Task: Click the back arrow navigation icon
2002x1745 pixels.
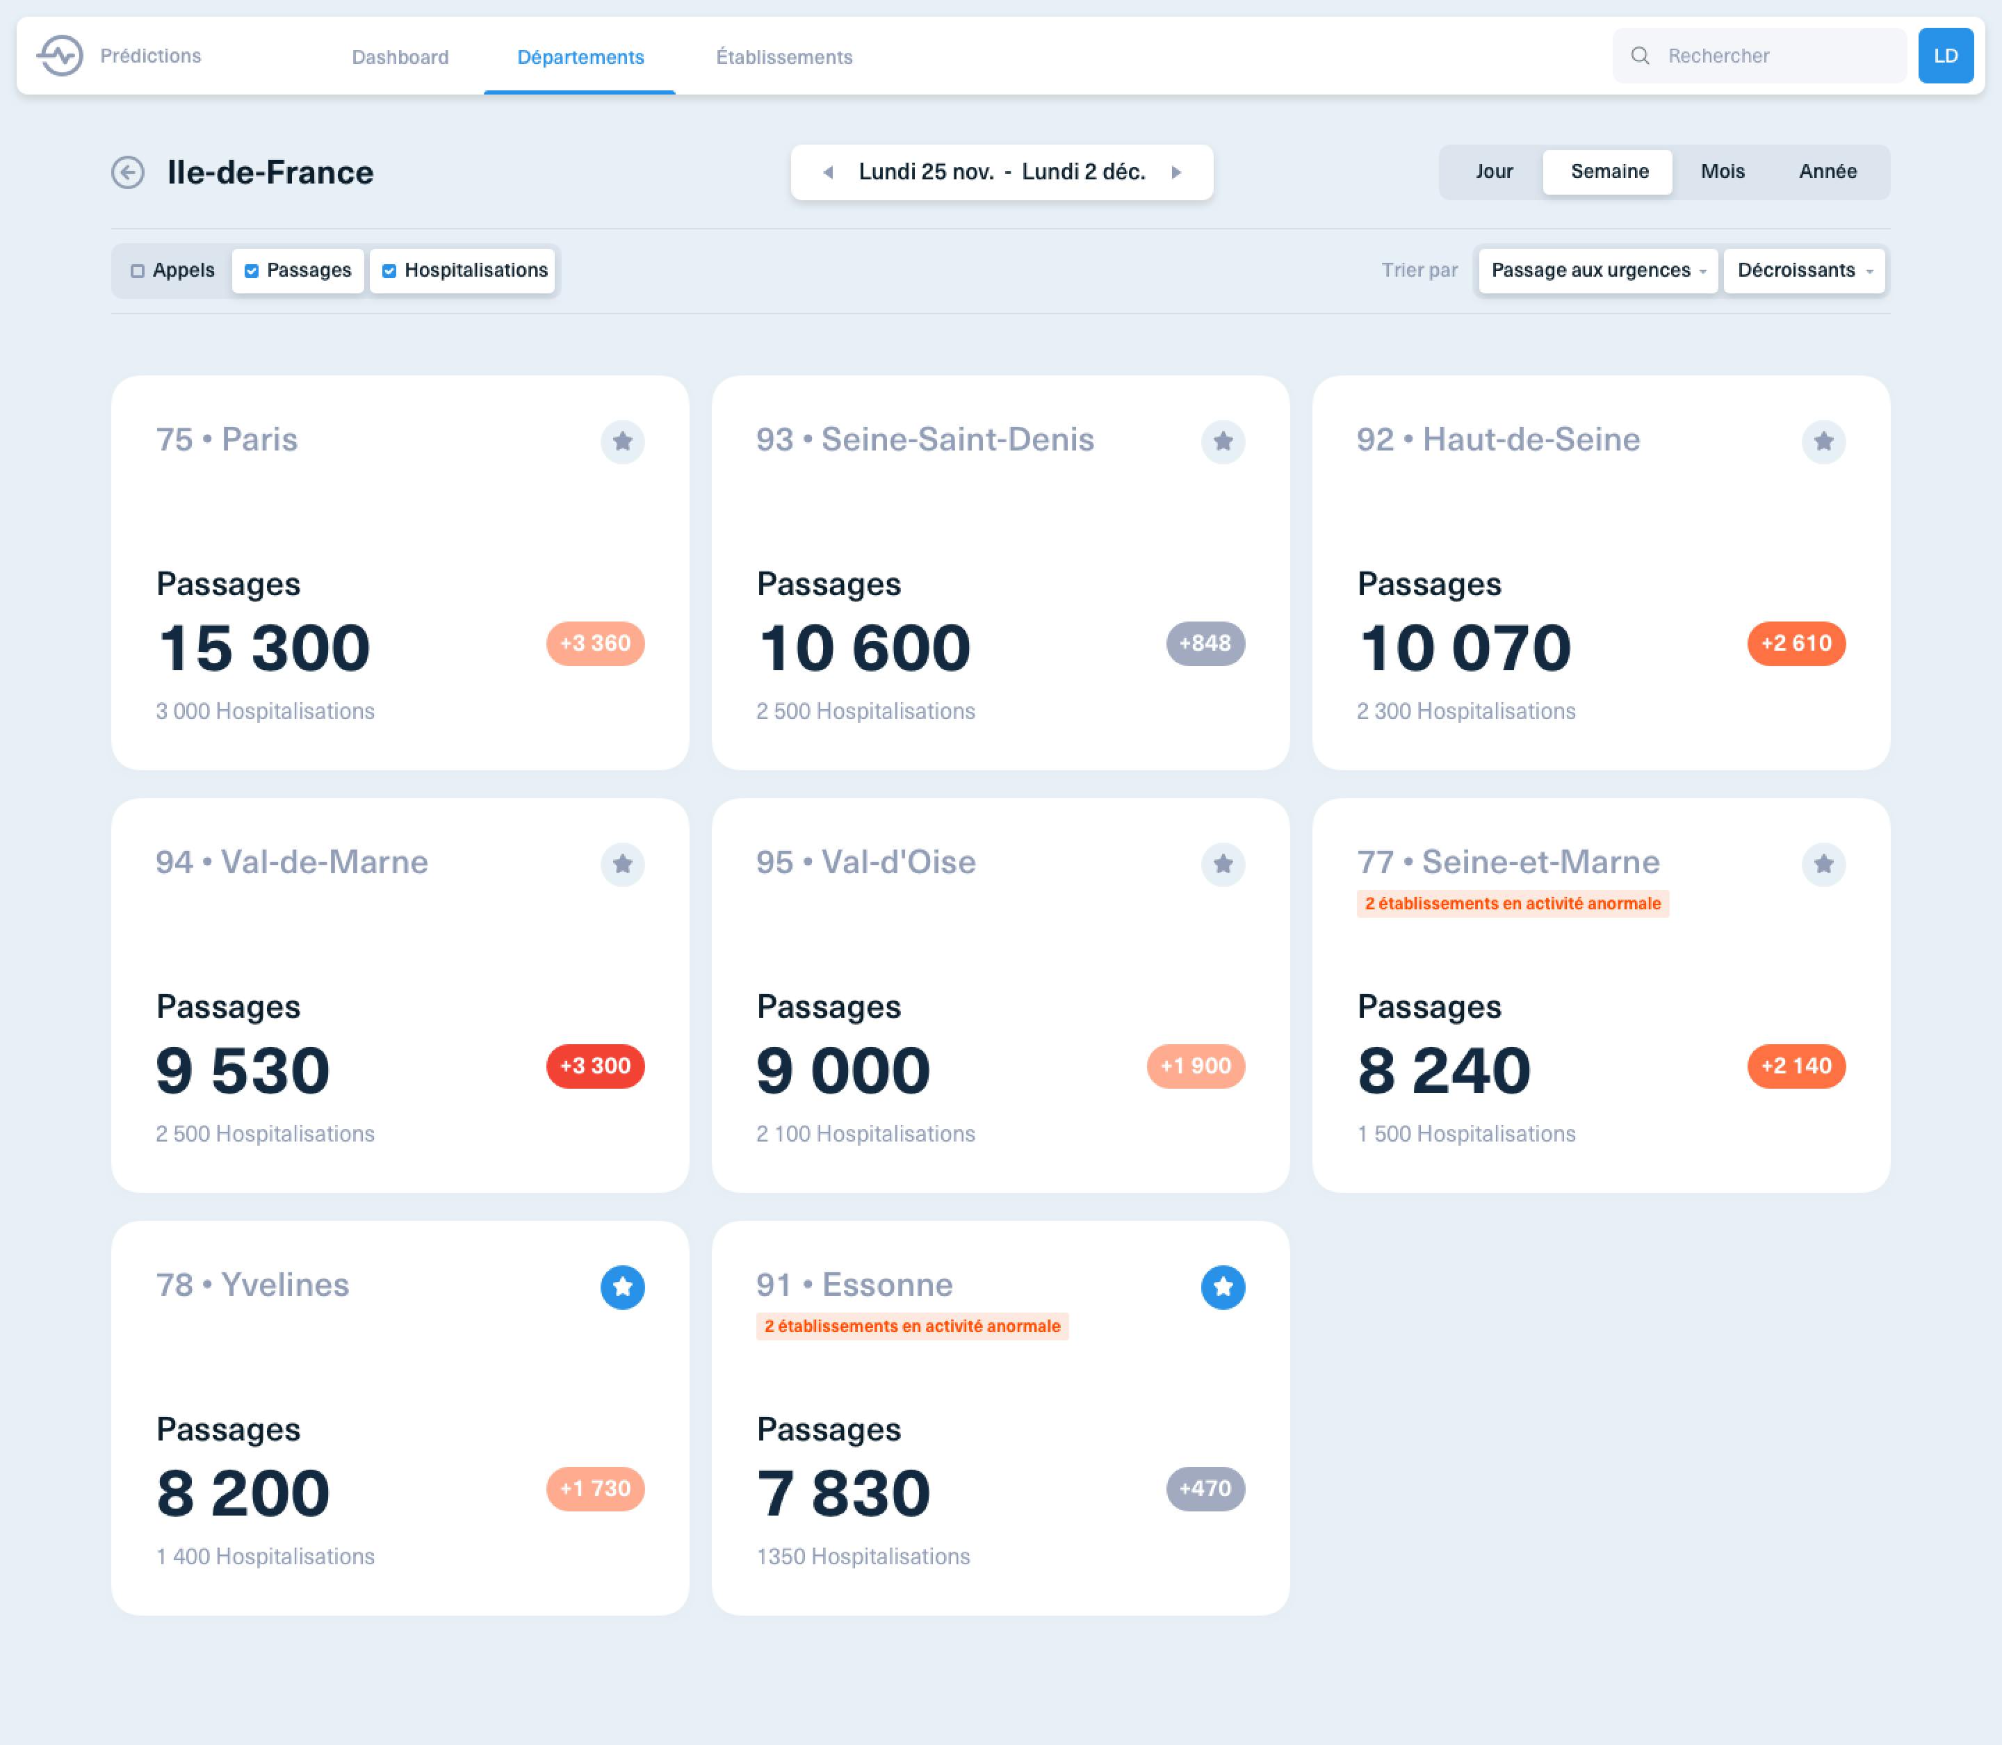Action: pyautogui.click(x=131, y=172)
